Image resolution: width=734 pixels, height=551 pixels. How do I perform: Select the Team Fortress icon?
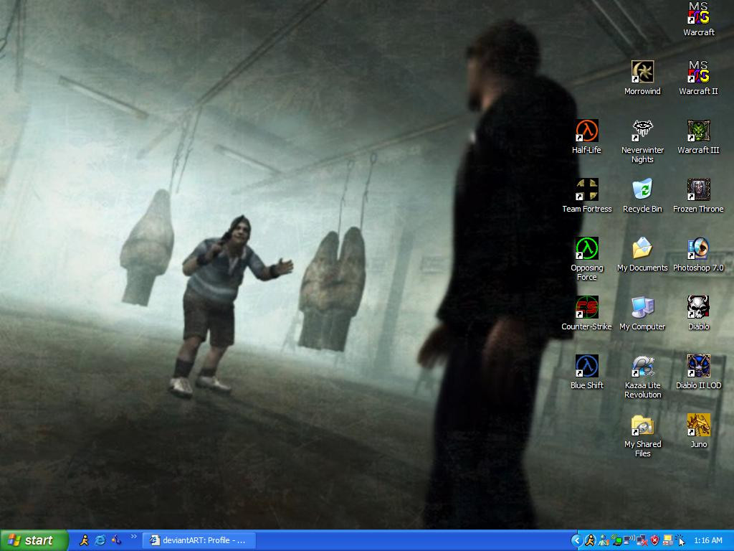587,195
